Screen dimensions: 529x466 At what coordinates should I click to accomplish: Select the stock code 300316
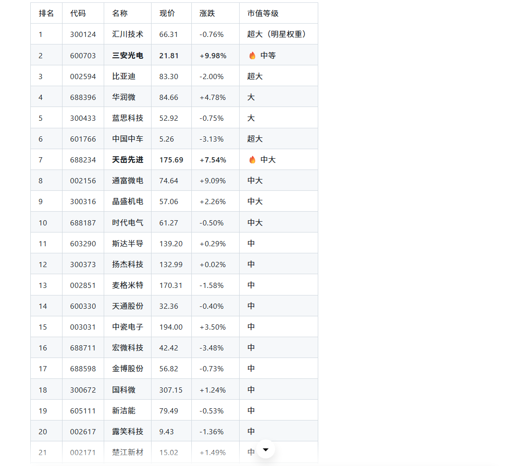83,202
